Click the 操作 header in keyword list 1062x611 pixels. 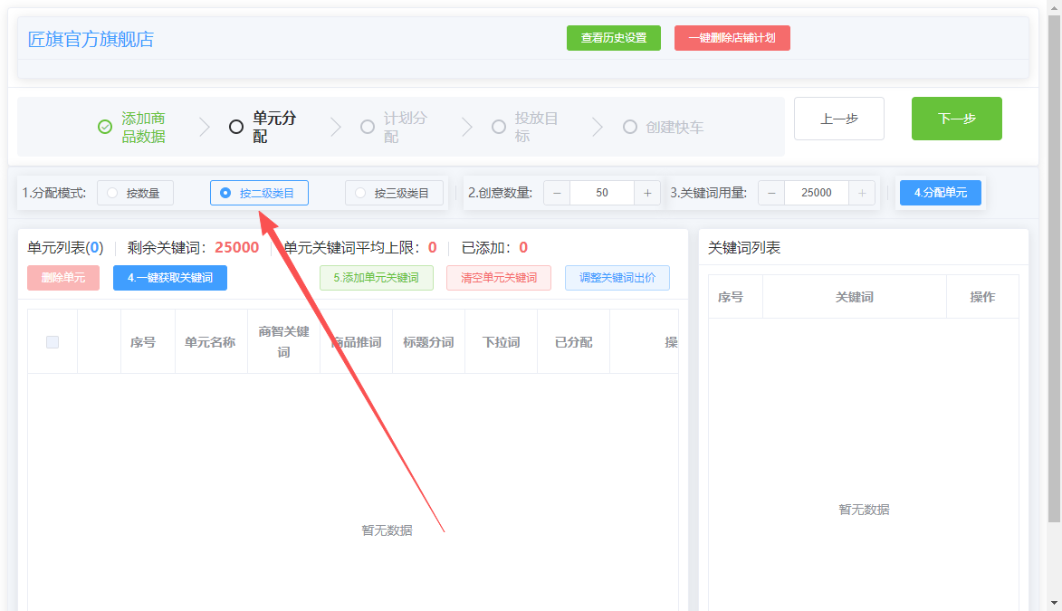click(x=982, y=297)
